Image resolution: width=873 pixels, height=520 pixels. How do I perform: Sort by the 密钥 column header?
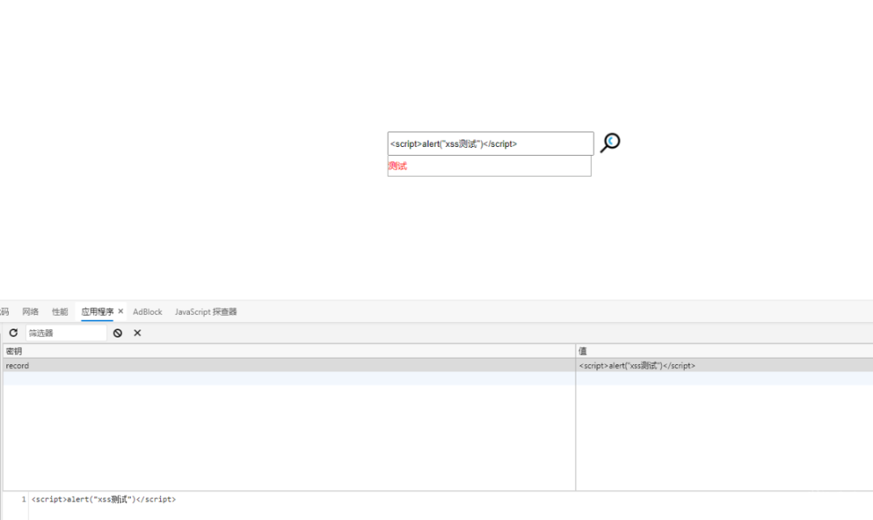tap(289, 351)
